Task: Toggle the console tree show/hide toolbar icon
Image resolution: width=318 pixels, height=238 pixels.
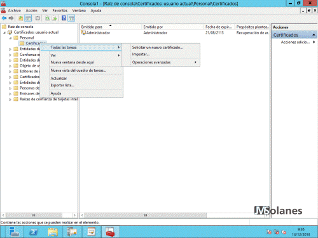Action: click(x=28, y=18)
